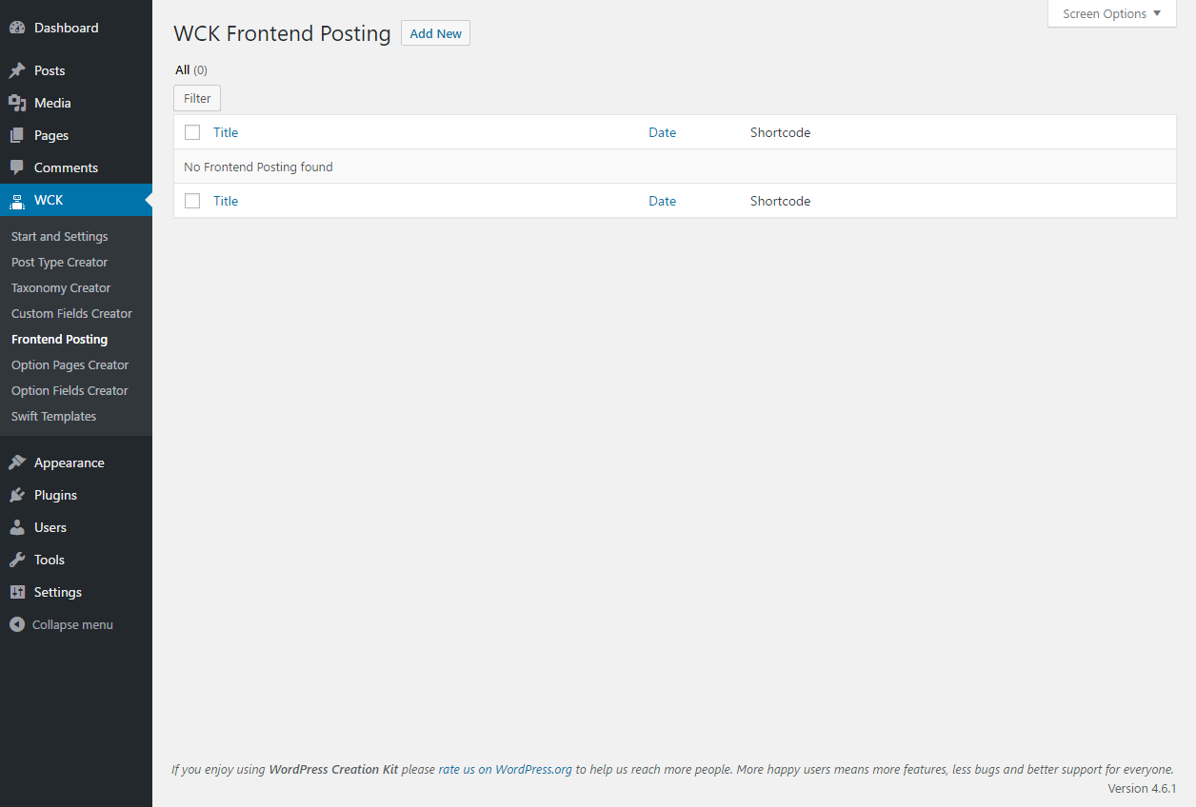Open Media via its camera icon
This screenshot has height=807, width=1196.
17,103
